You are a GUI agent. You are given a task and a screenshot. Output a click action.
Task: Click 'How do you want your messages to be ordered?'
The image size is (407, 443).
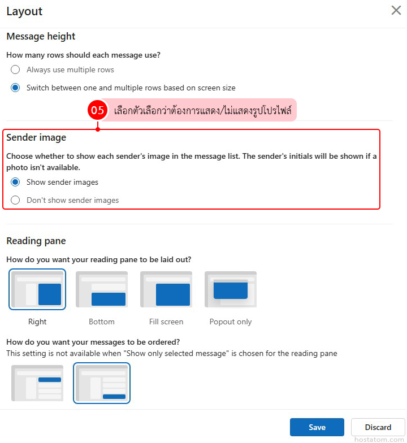click(93, 342)
